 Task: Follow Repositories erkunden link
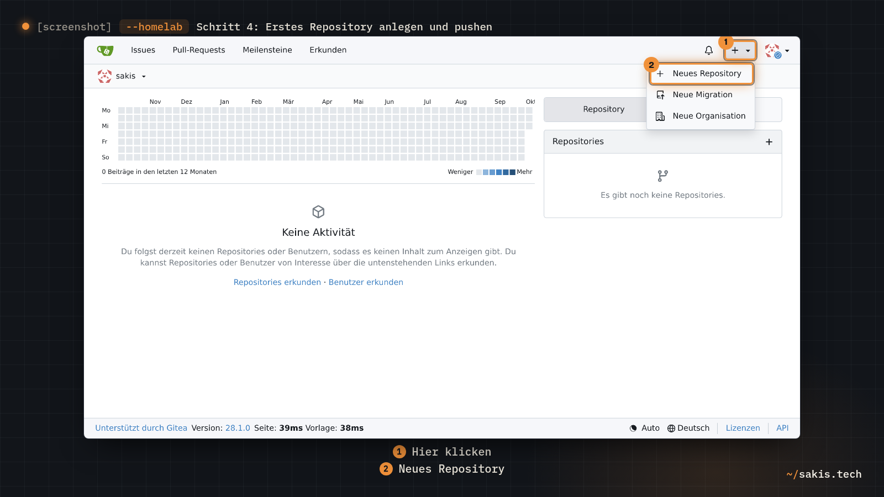coord(277,282)
